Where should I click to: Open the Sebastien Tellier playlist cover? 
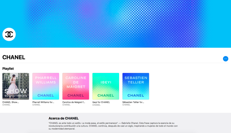coord(136,86)
